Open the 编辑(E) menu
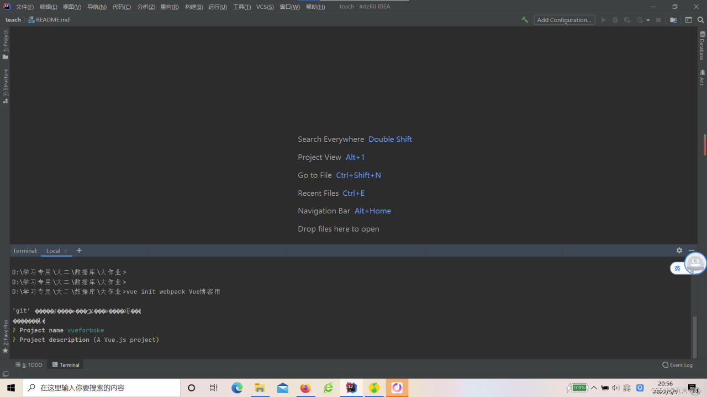 pyautogui.click(x=49, y=7)
